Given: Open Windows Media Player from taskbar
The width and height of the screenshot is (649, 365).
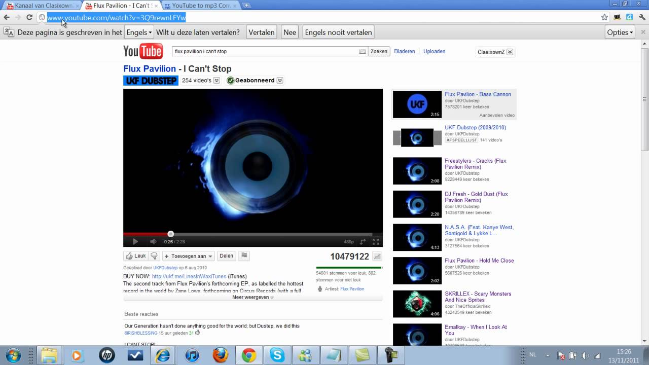Looking at the screenshot, I should [x=77, y=355].
